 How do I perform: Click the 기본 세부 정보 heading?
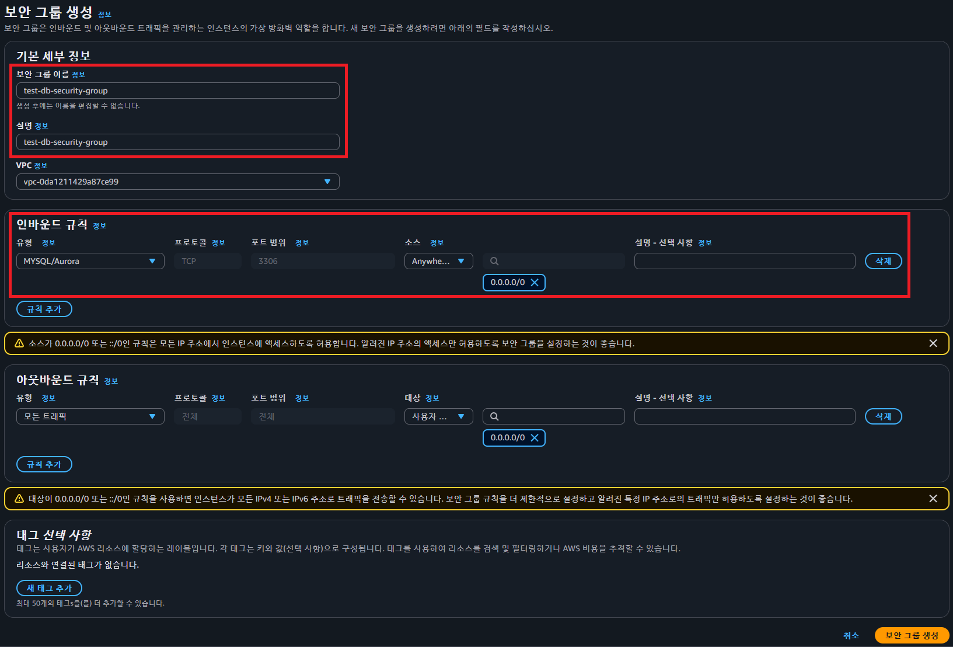(x=53, y=56)
